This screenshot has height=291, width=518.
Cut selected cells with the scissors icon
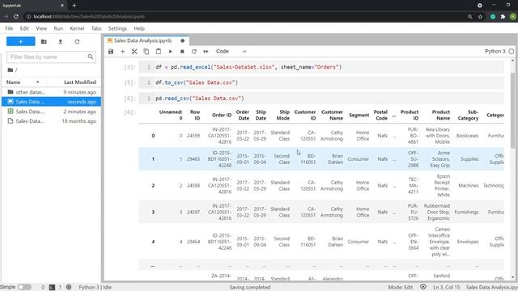pos(134,52)
